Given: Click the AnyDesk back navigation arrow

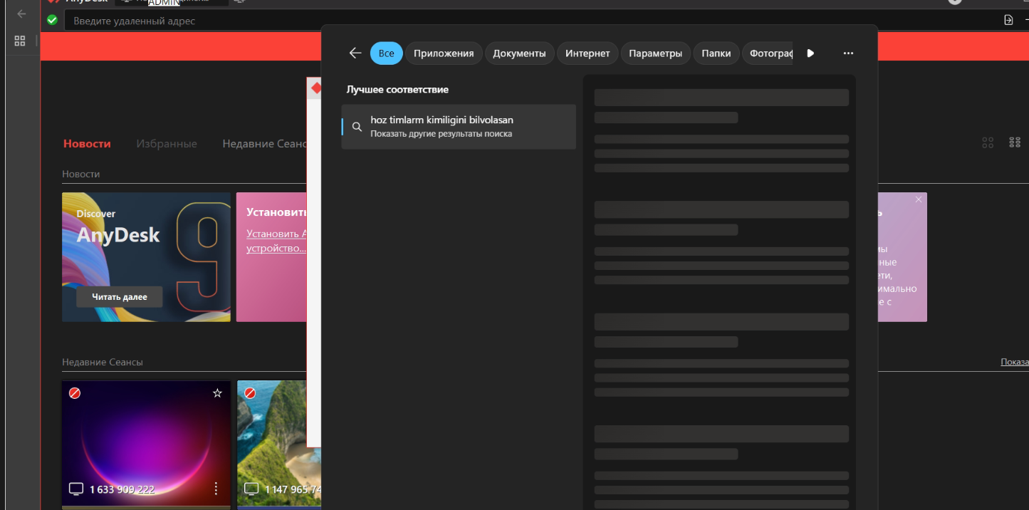Looking at the screenshot, I should point(21,14).
